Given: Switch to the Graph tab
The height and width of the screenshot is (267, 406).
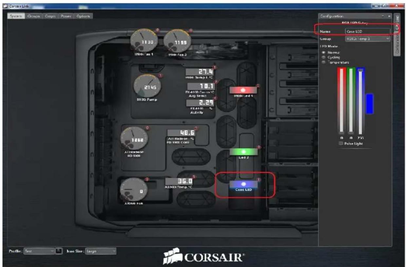Looking at the screenshot, I should click(50, 16).
